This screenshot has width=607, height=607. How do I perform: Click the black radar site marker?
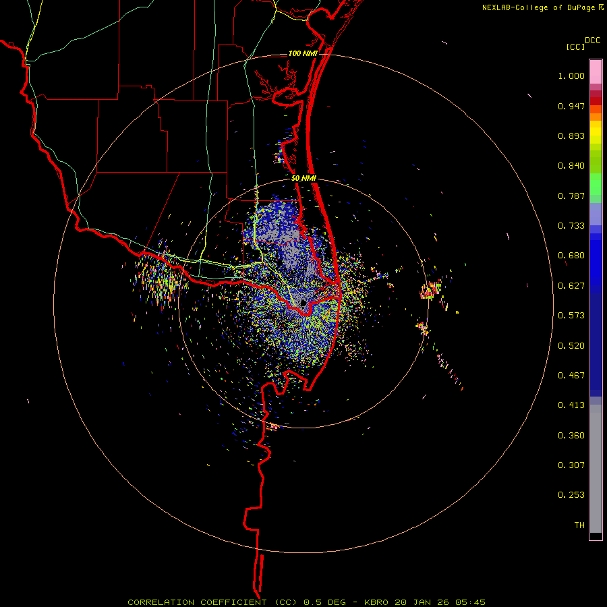click(x=303, y=303)
